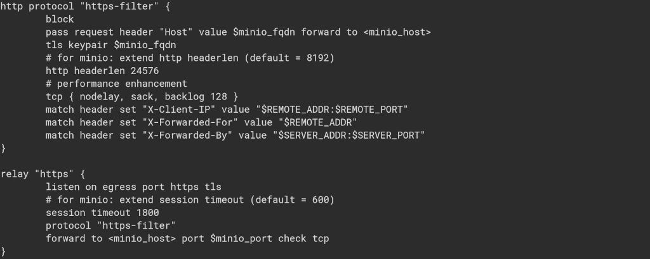Click the "$REMOTE_ADDR:$REMOTE_PORT" value

point(331,110)
